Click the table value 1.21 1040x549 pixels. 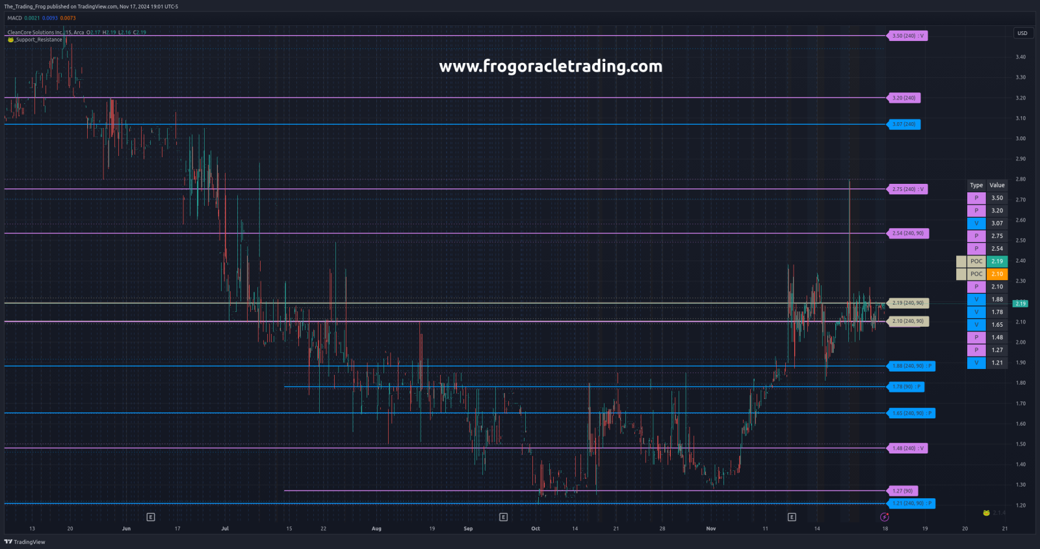click(x=997, y=363)
